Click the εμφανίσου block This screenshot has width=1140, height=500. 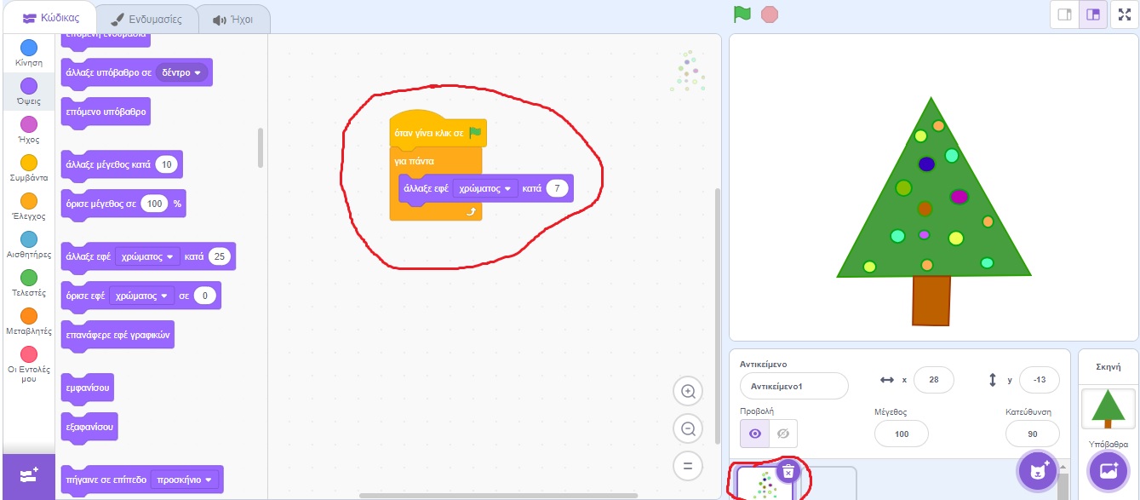pyautogui.click(x=89, y=388)
